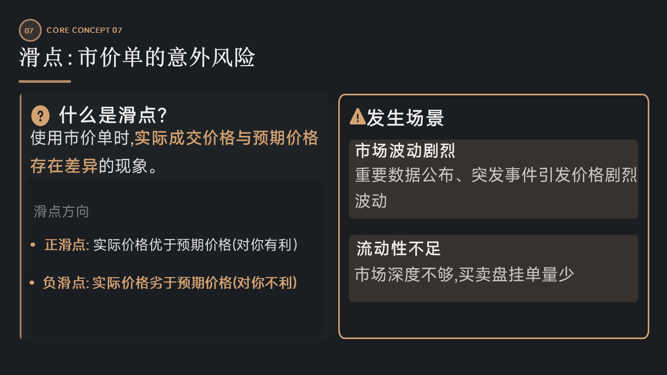Screen dimensions: 667x375
Task: Click the bullet dot before 正滑点
Action: (33, 245)
